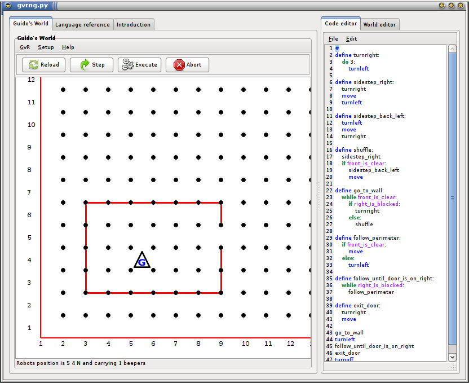Open the GvR menu

coord(25,47)
